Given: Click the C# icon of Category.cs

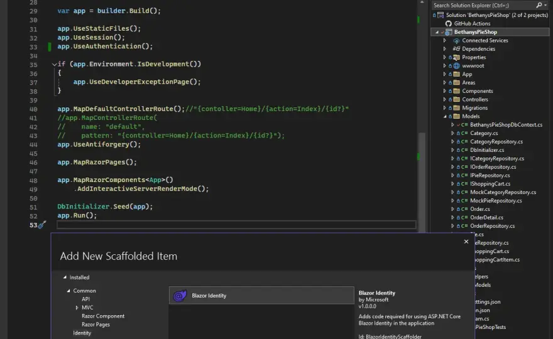Looking at the screenshot, I should 464,133.
